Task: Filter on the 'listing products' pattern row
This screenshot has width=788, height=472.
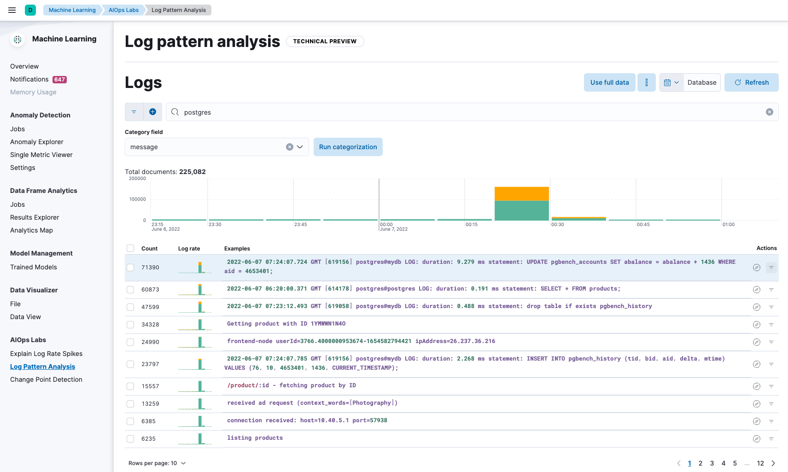Action: click(771, 439)
